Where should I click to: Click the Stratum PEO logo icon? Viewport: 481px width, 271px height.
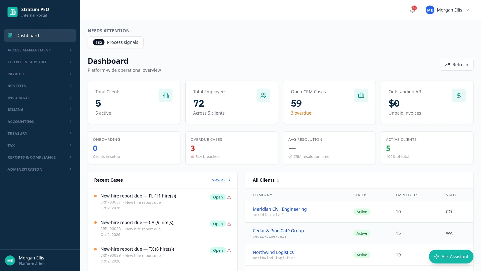pos(13,12)
